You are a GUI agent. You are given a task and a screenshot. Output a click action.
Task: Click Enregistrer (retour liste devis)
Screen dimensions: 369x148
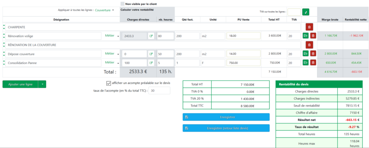point(226,128)
